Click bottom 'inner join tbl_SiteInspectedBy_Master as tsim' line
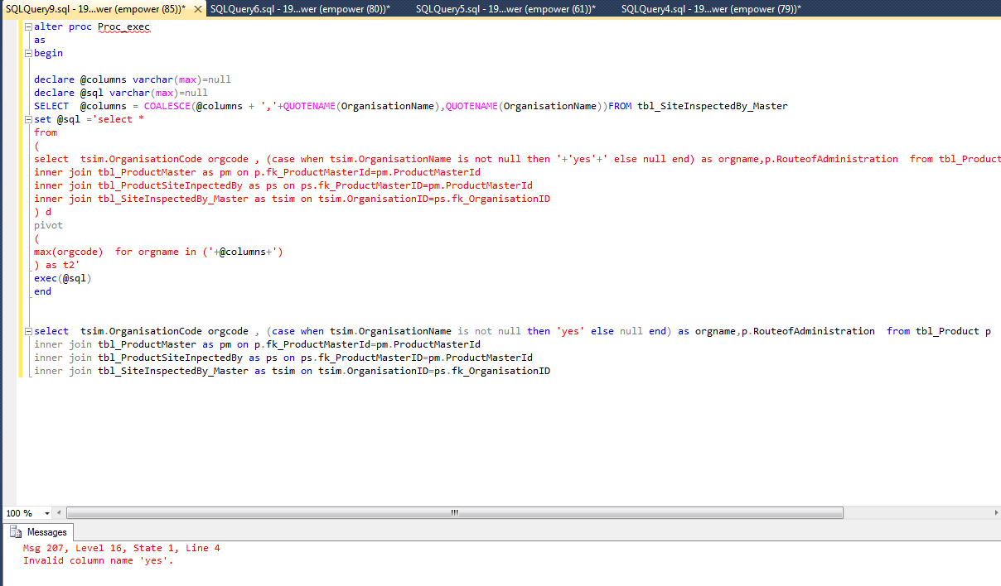This screenshot has height=586, width=1001. pos(292,371)
